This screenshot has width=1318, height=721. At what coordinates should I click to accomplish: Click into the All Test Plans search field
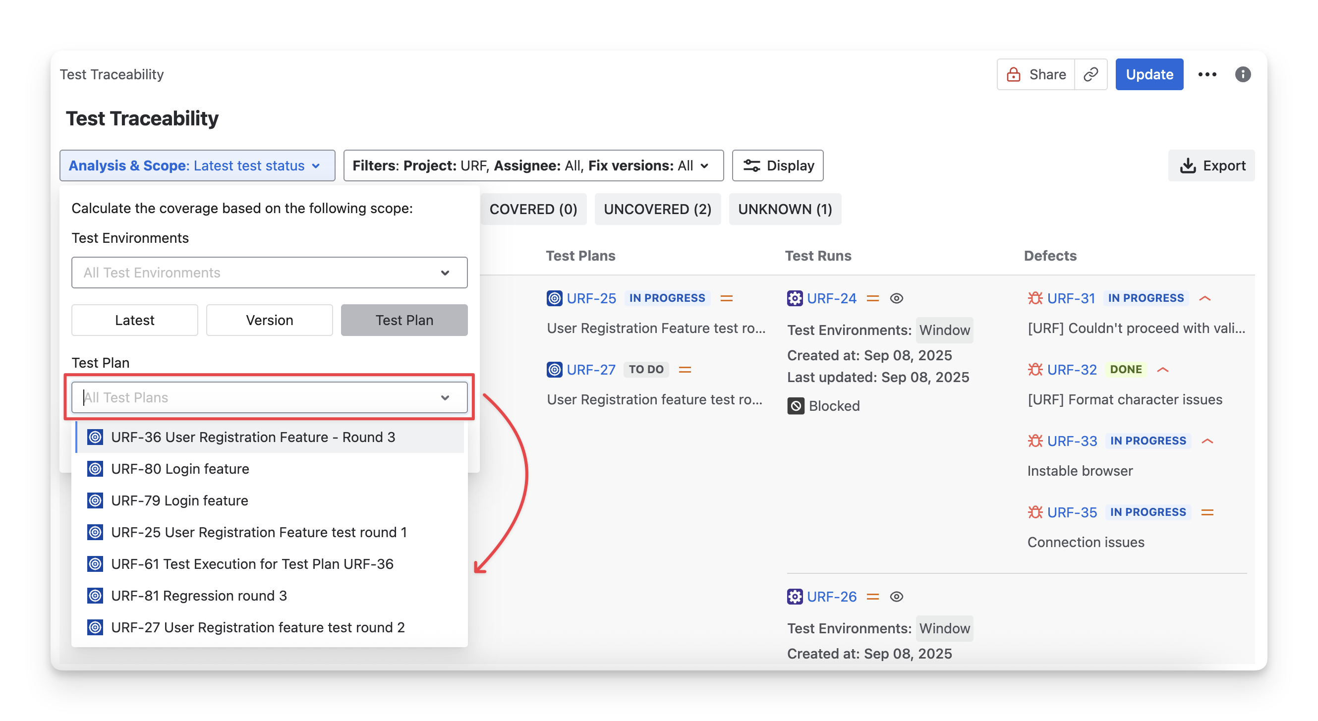pyautogui.click(x=256, y=397)
